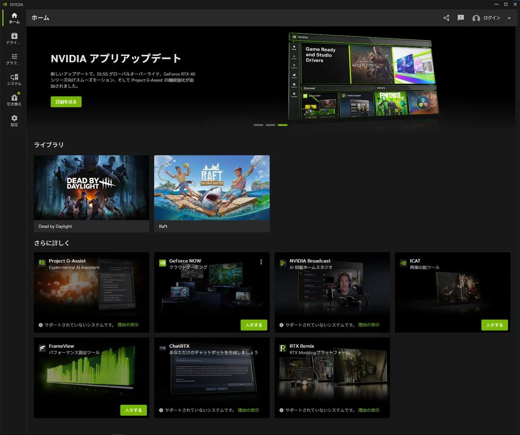This screenshot has width=520, height=435.
Task: Select the first banner carousel indicator
Action: click(x=258, y=125)
